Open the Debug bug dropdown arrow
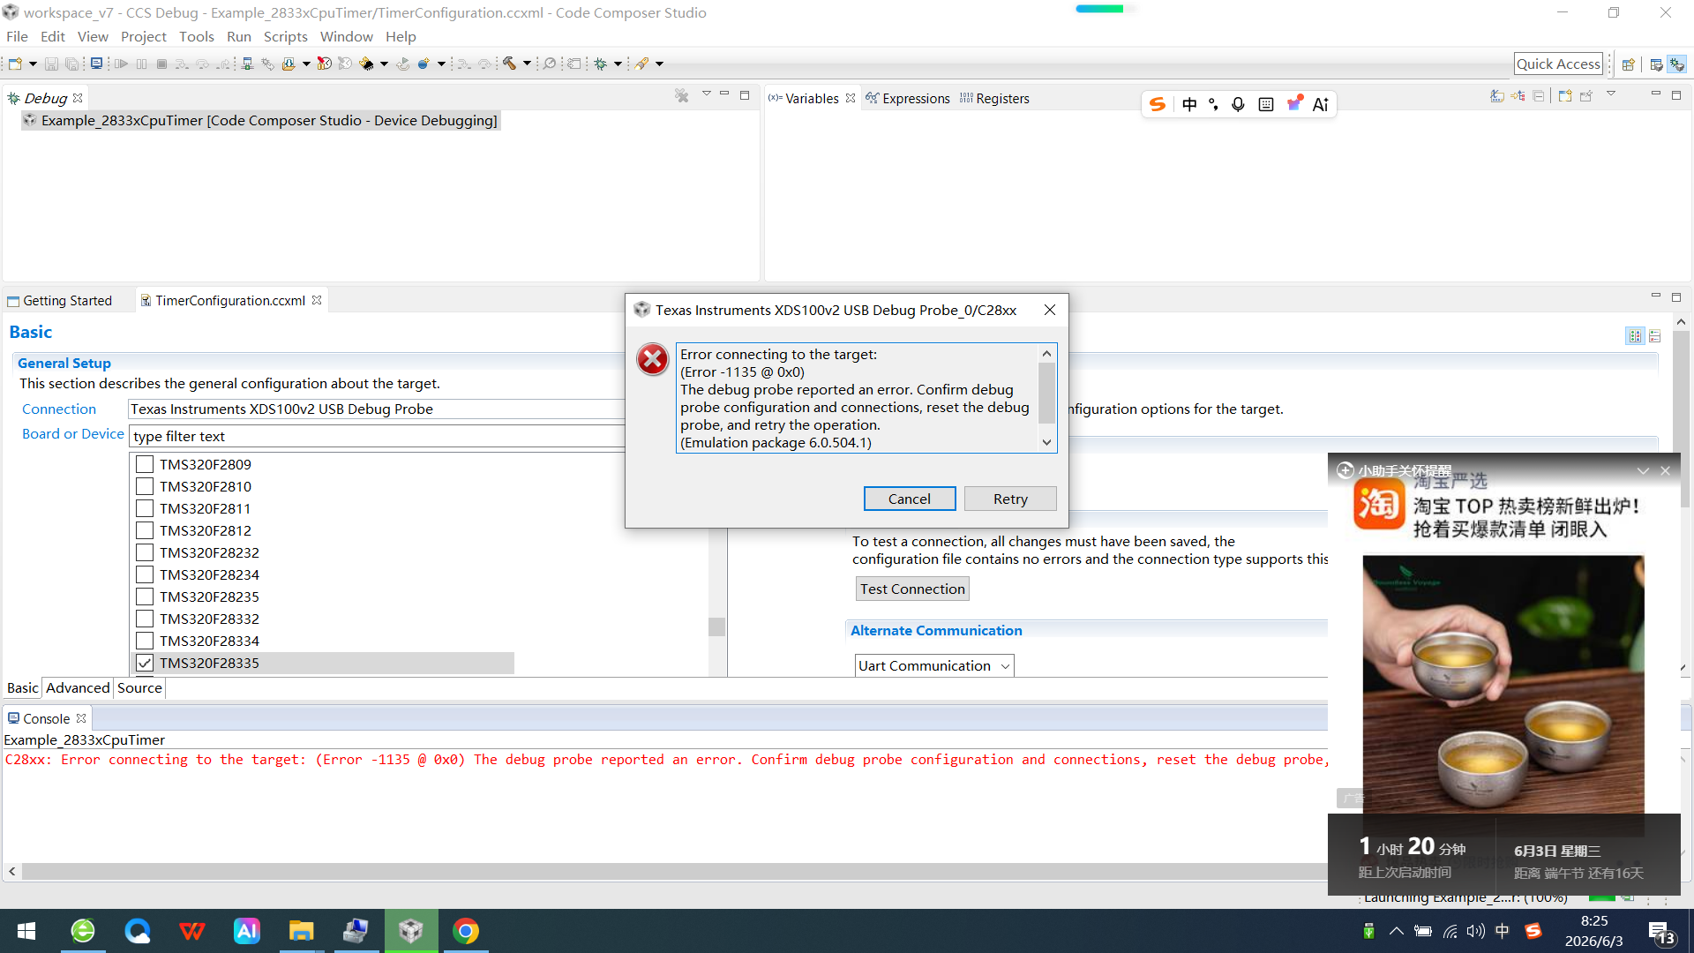The height and width of the screenshot is (953, 1694). 618,64
